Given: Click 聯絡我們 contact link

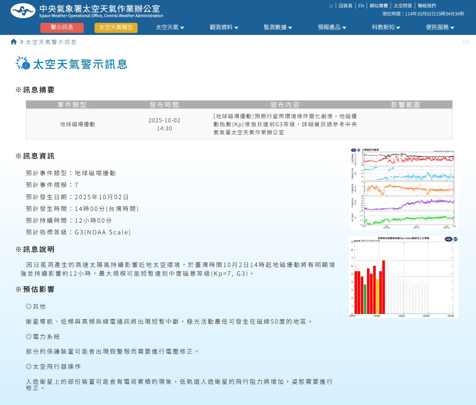Looking at the screenshot, I should [427, 6].
